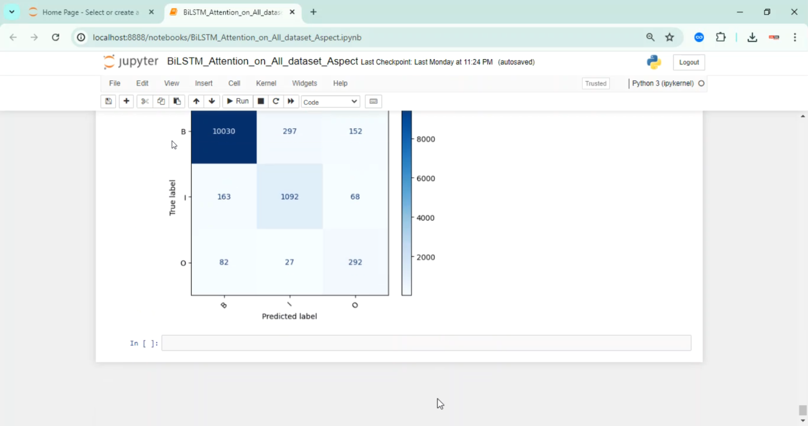808x426 pixels.
Task: Move the selected cell up
Action: 196,101
